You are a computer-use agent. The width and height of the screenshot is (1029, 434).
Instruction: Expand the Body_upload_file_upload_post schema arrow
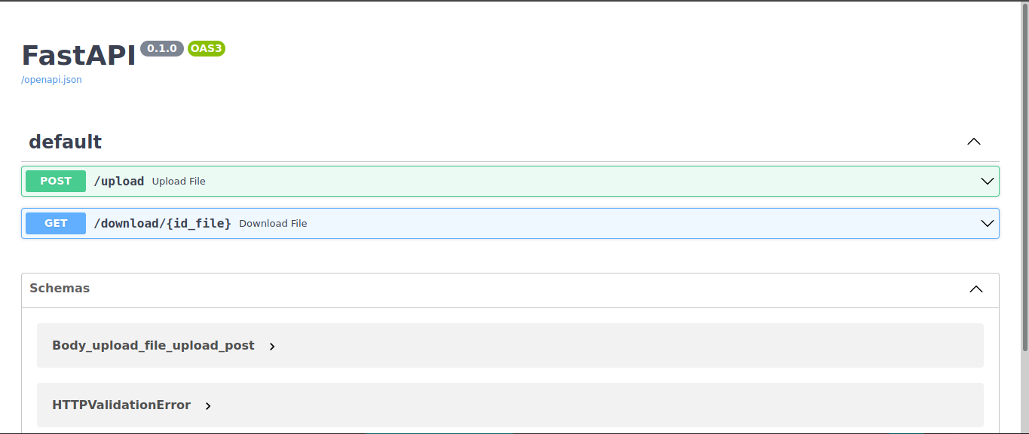[272, 347]
